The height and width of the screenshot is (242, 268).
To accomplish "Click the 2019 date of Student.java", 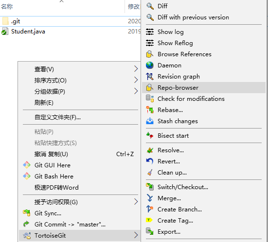I will [134, 32].
